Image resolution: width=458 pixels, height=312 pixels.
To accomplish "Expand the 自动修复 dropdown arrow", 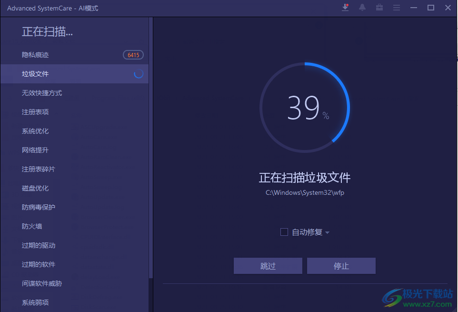I will coord(327,232).
